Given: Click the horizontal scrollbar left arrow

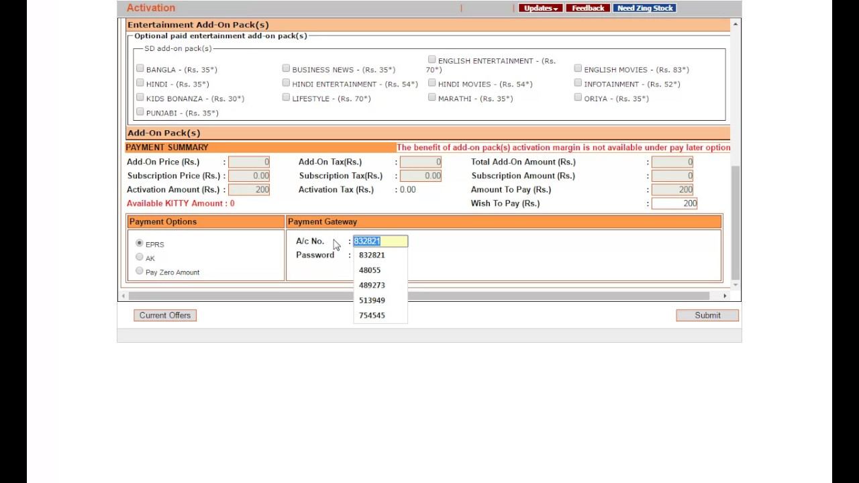Looking at the screenshot, I should tap(123, 296).
